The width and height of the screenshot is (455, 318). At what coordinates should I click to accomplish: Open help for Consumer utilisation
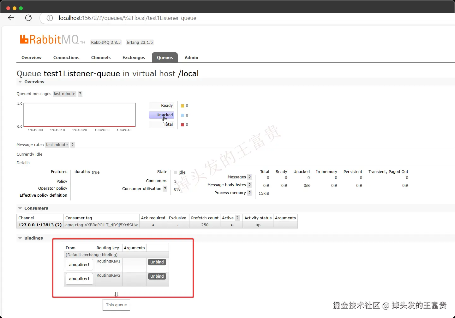click(x=165, y=188)
